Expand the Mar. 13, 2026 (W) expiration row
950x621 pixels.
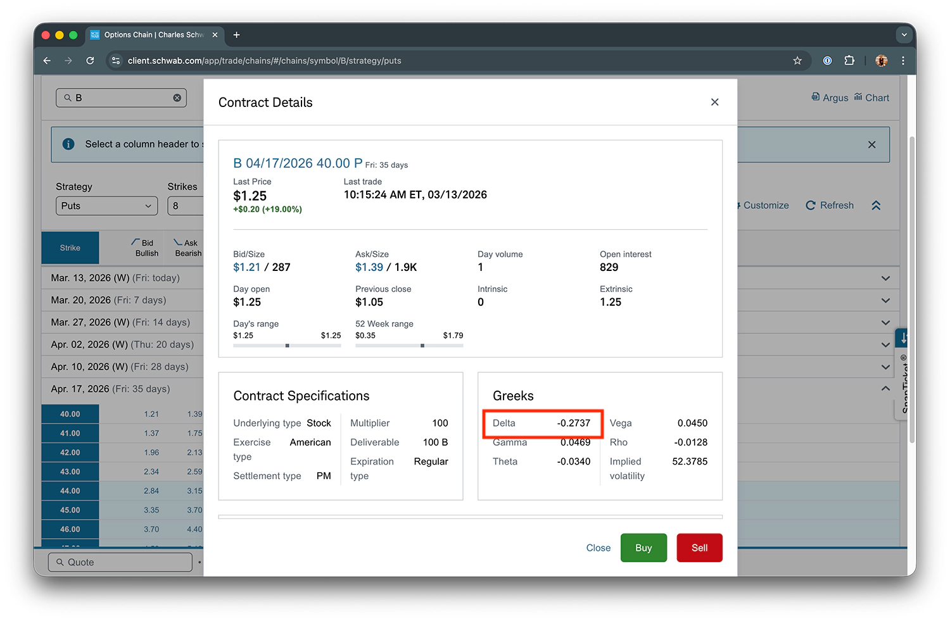(x=885, y=278)
